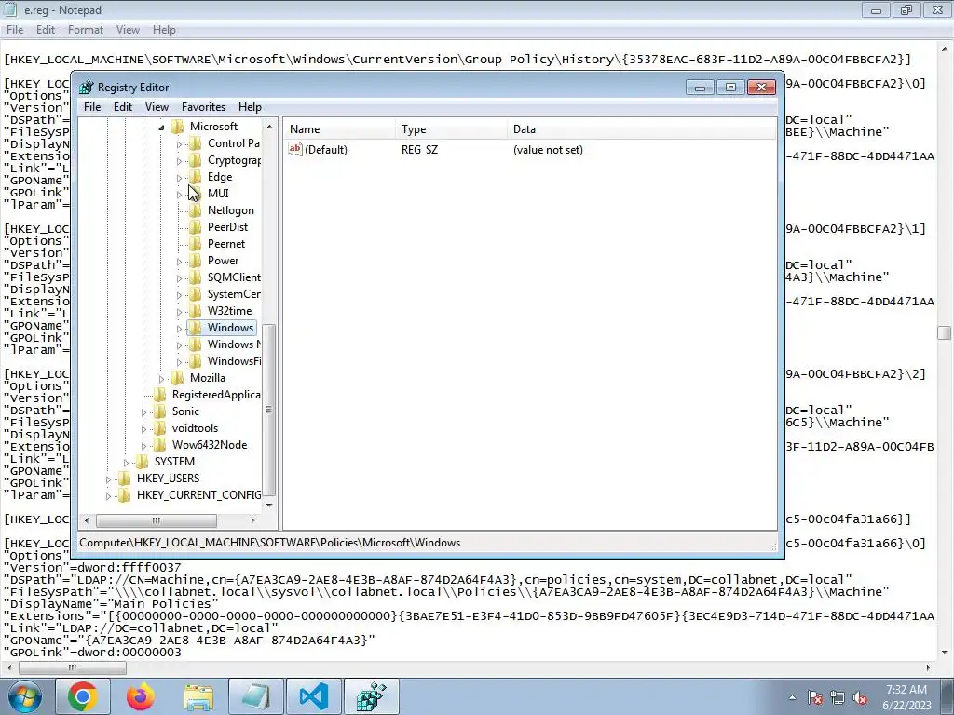The height and width of the screenshot is (715, 954).
Task: Click the tree pane horizontal scrollbar thumb
Action: pos(157,520)
